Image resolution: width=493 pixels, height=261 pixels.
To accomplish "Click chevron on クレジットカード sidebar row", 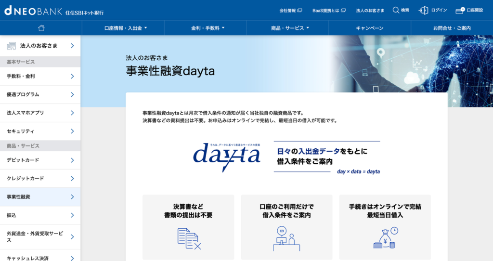I will [72, 178].
